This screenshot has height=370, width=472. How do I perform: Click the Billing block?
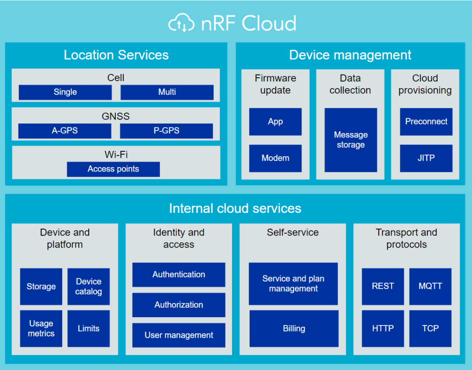click(x=293, y=329)
